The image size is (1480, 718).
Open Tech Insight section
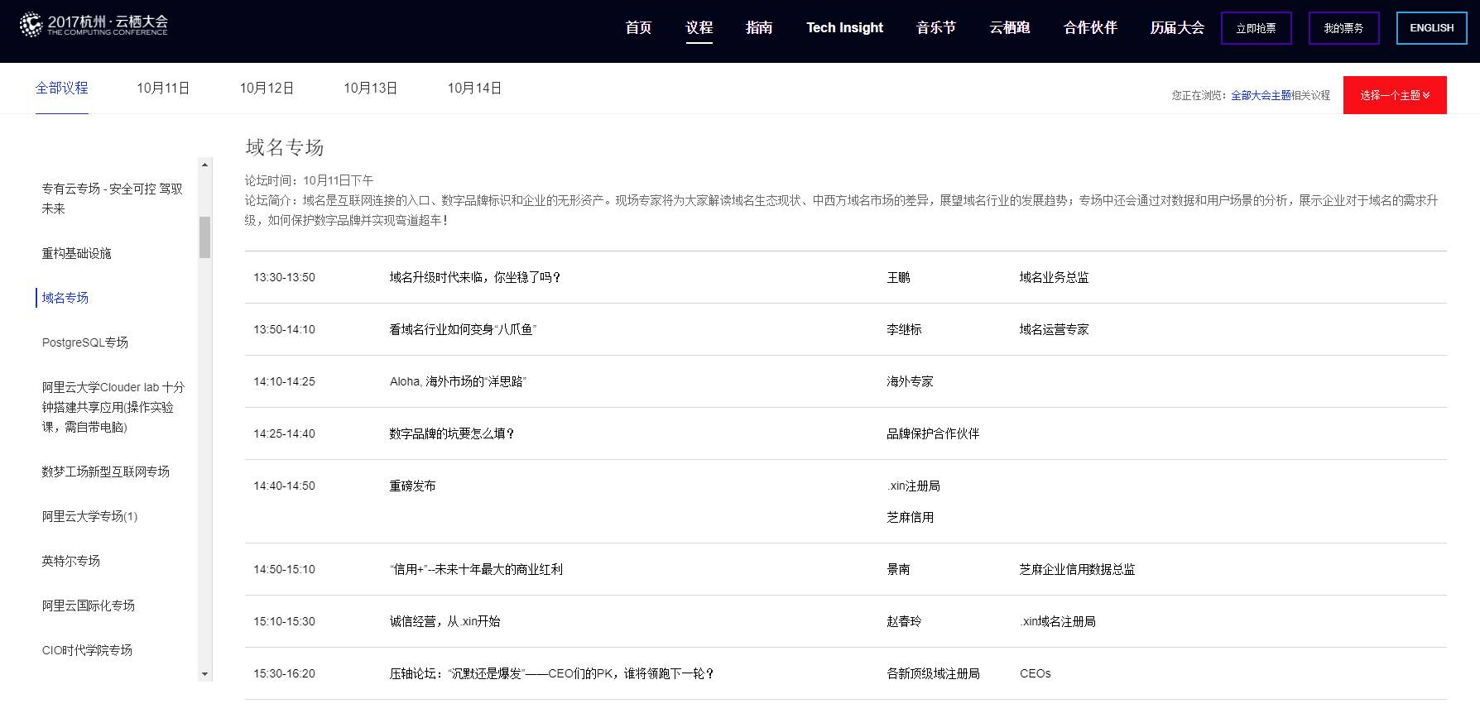coord(844,28)
